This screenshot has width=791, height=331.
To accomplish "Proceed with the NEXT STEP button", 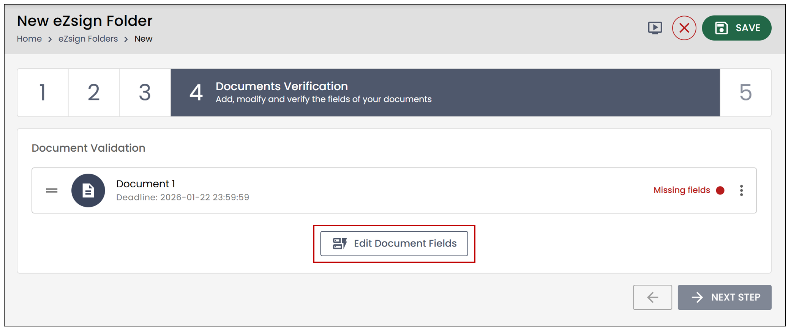I will (725, 297).
